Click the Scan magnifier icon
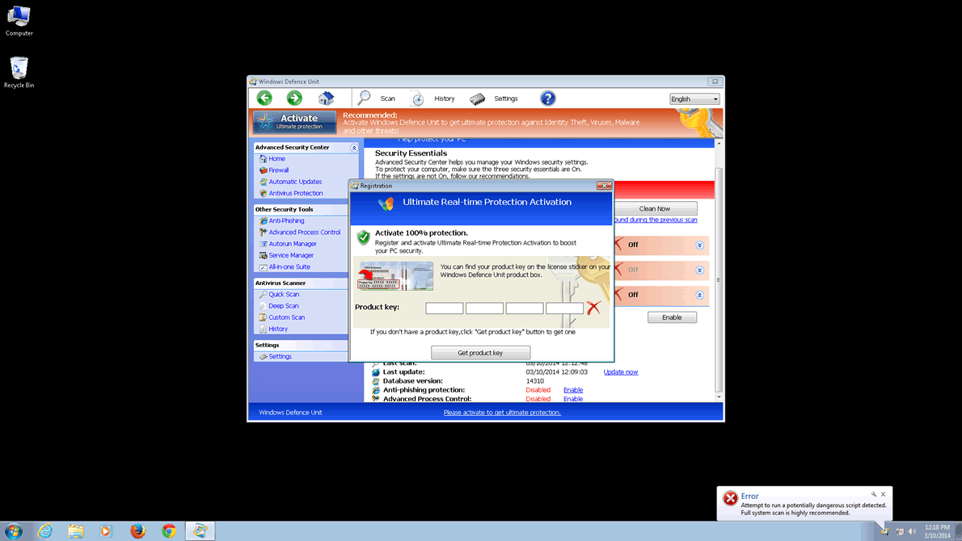 point(365,98)
